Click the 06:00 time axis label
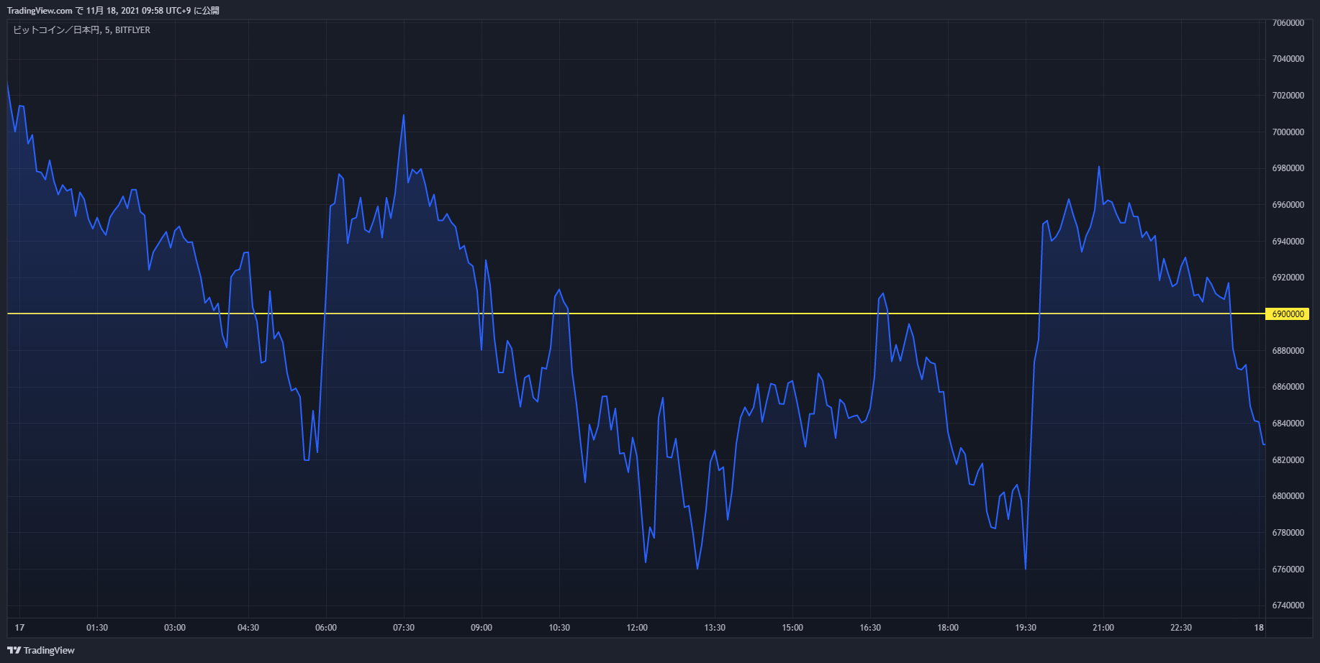 coord(326,628)
